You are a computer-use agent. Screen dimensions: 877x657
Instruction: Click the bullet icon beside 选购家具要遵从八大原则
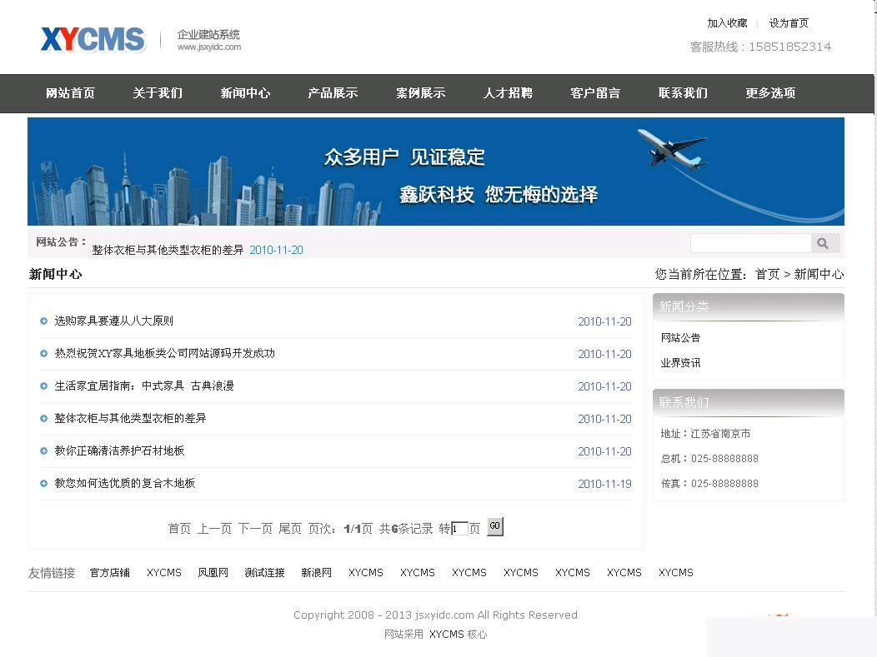pyautogui.click(x=43, y=321)
